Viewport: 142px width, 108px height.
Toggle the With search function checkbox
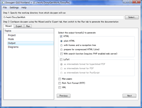[61, 54]
